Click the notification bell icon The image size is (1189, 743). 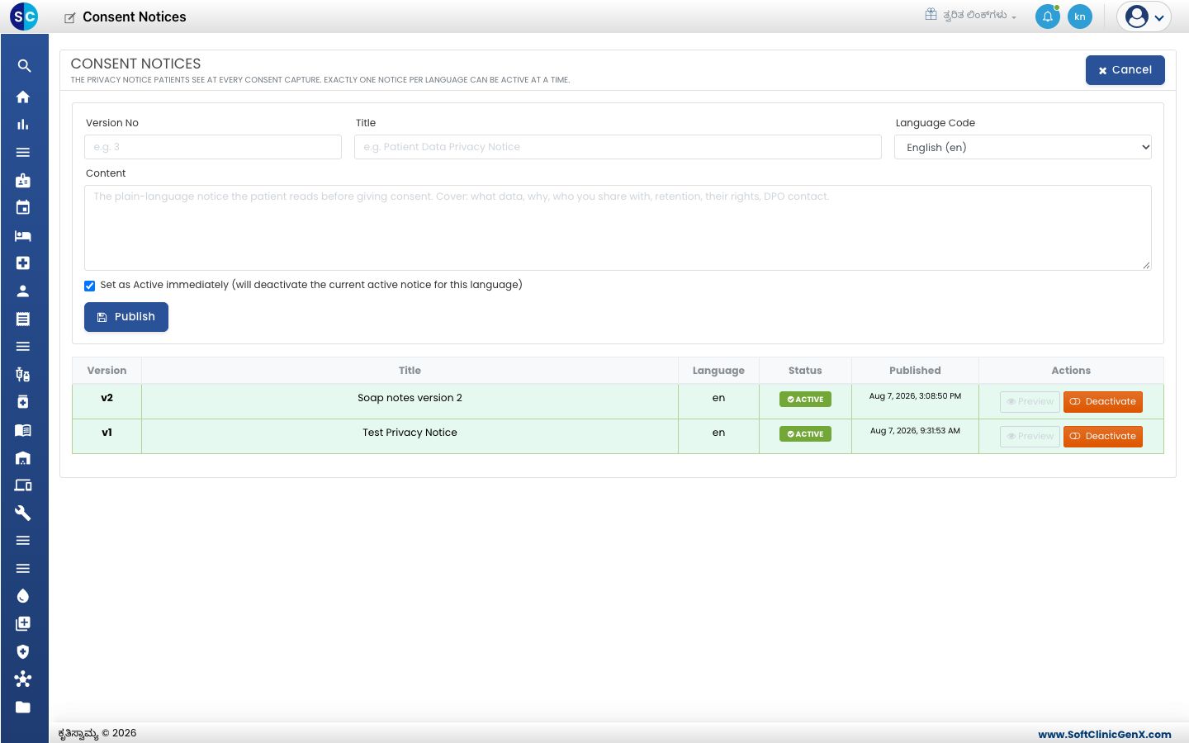(1048, 17)
